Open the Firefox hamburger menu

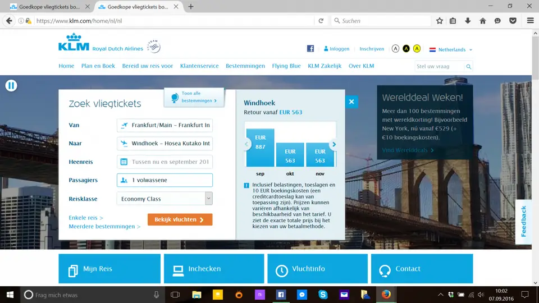click(x=531, y=21)
